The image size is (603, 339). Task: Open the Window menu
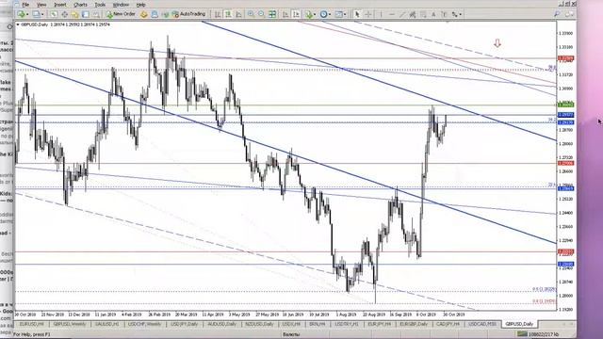click(x=121, y=5)
